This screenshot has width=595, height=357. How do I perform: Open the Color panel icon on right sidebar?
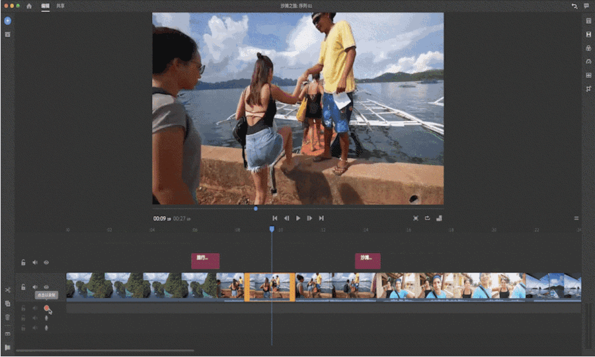[588, 48]
